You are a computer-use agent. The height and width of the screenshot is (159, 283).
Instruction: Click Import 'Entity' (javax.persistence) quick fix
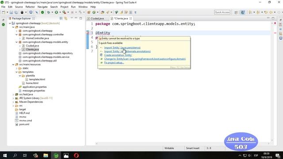122,48
